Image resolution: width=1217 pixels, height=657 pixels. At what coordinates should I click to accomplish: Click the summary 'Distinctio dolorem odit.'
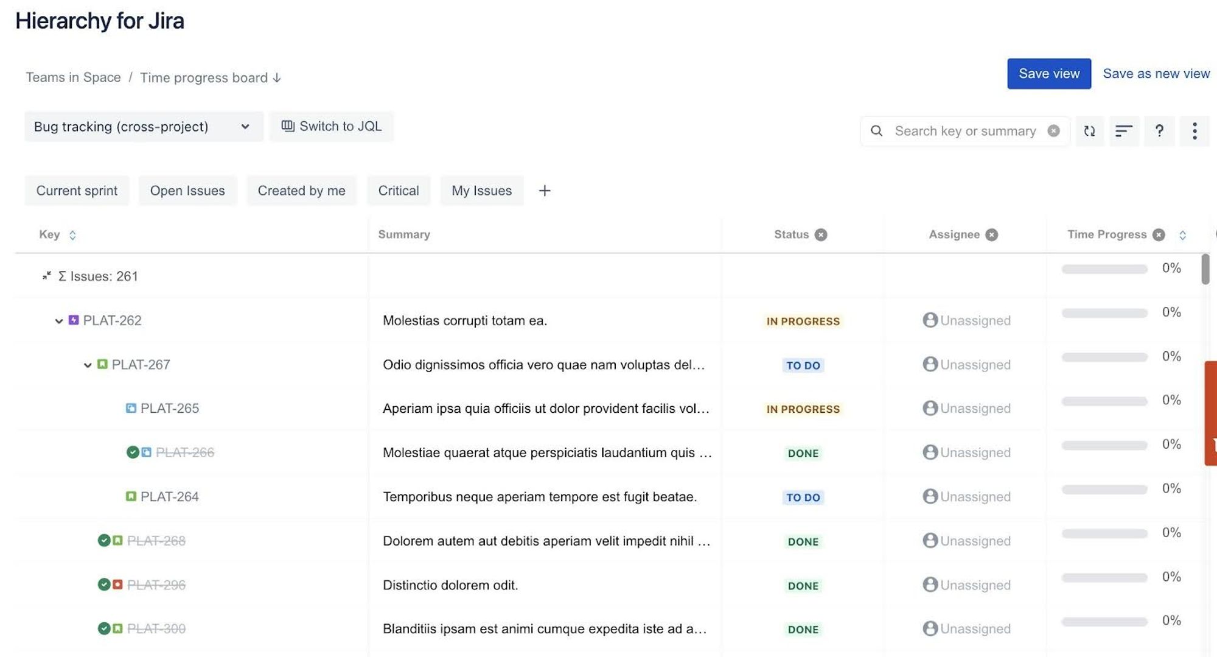(450, 585)
